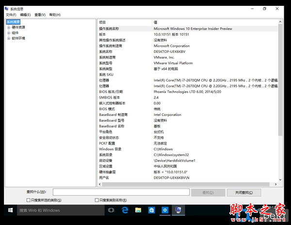Click the 查找什么 search input field
Viewport: 291px width, 225px height.
pos(121,192)
